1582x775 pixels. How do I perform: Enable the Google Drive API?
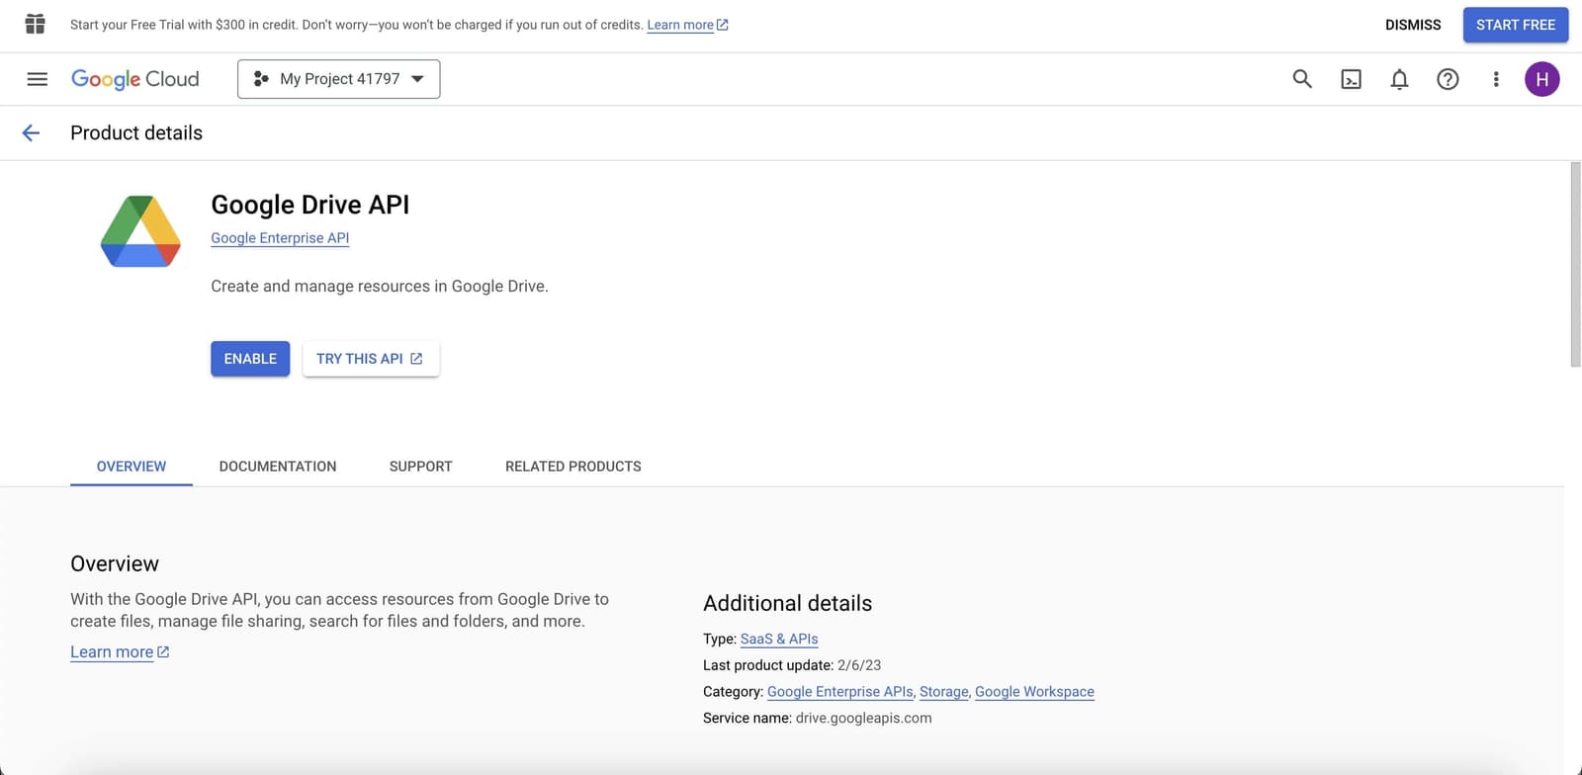point(250,359)
